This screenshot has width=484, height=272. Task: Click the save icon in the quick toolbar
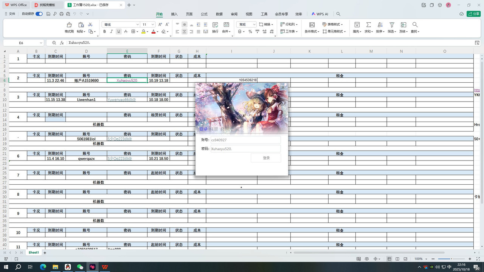[x=48, y=14]
